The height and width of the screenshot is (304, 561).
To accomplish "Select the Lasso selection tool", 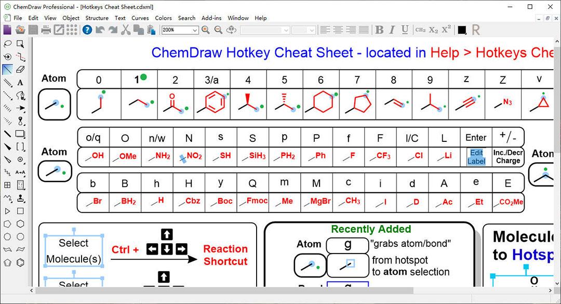I will pyautogui.click(x=7, y=44).
